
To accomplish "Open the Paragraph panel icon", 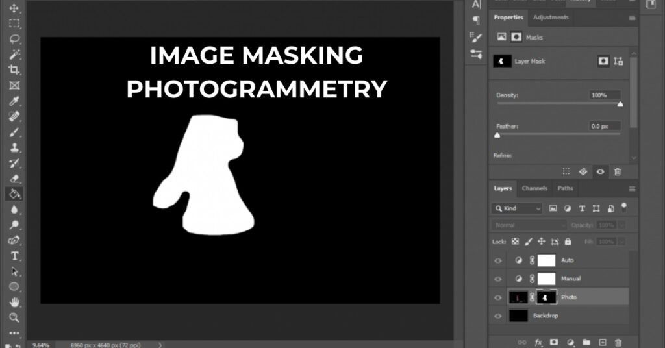I will click(476, 20).
